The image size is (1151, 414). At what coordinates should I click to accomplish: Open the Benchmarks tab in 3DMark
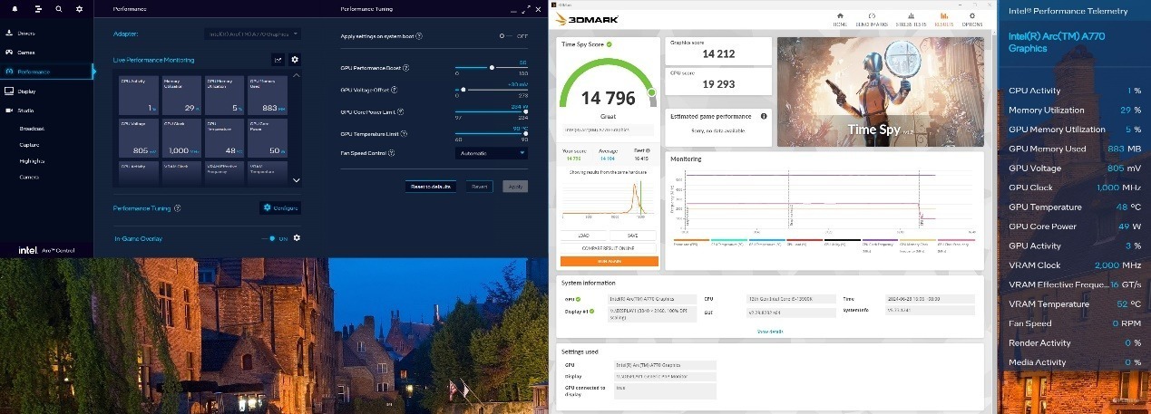872,19
